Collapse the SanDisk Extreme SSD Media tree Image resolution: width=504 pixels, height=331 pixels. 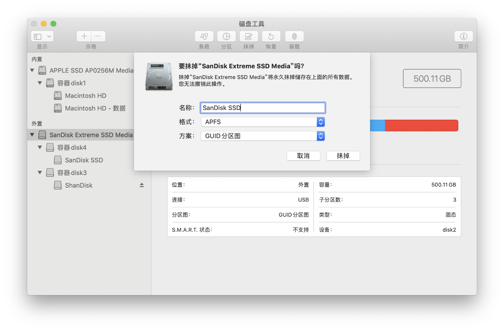32,135
